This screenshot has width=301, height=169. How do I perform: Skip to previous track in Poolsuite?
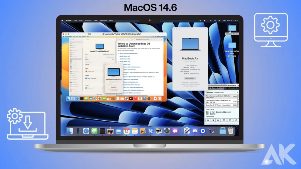coord(208,120)
